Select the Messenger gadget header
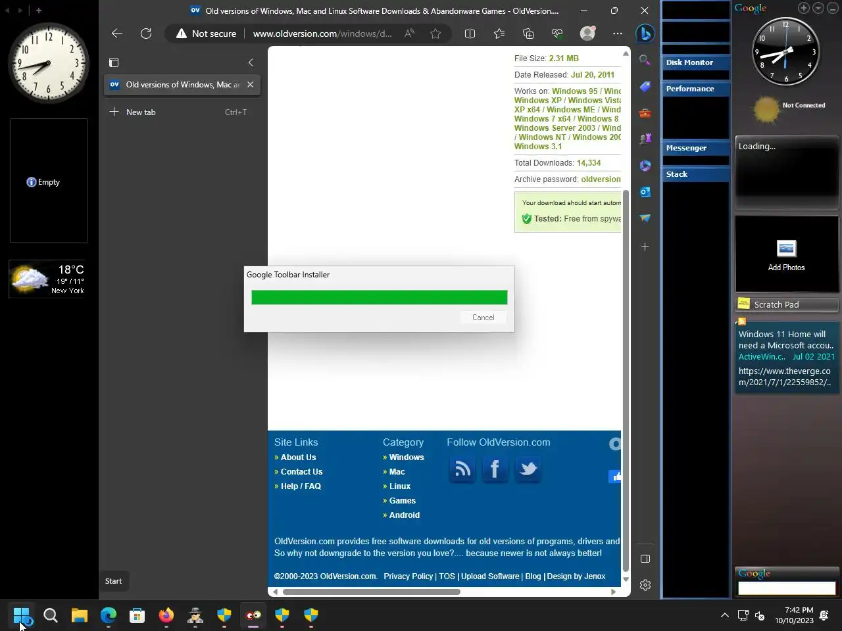Image resolution: width=842 pixels, height=631 pixels. (696, 148)
